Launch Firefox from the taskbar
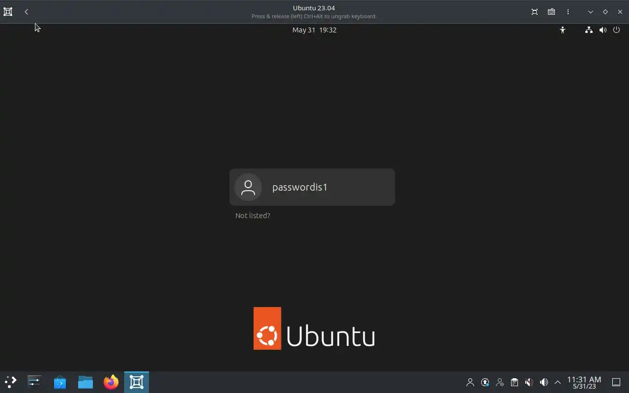The height and width of the screenshot is (393, 629). tap(111, 382)
